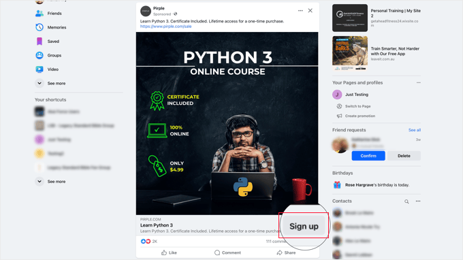Open the Personal Training ad thumbnail
Image resolution: width=463 pixels, height=260 pixels.
[350, 18]
